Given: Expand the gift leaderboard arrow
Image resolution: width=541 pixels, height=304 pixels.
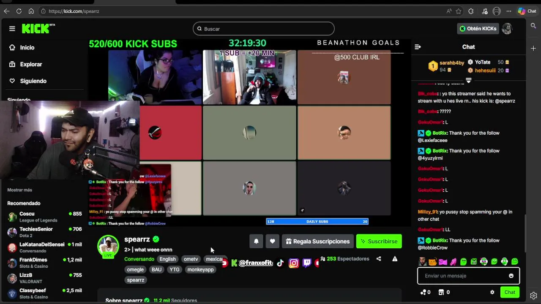Looking at the screenshot, I should [x=468, y=80].
